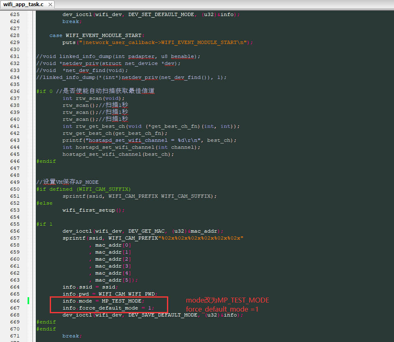This screenshot has width=394, height=342.
Task: Click the wifi_first_setup() call
Action: [x=93, y=210]
